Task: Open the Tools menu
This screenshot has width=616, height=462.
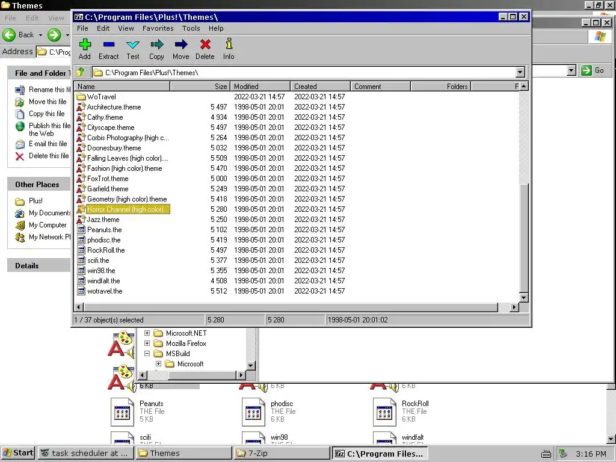Action: click(x=191, y=28)
